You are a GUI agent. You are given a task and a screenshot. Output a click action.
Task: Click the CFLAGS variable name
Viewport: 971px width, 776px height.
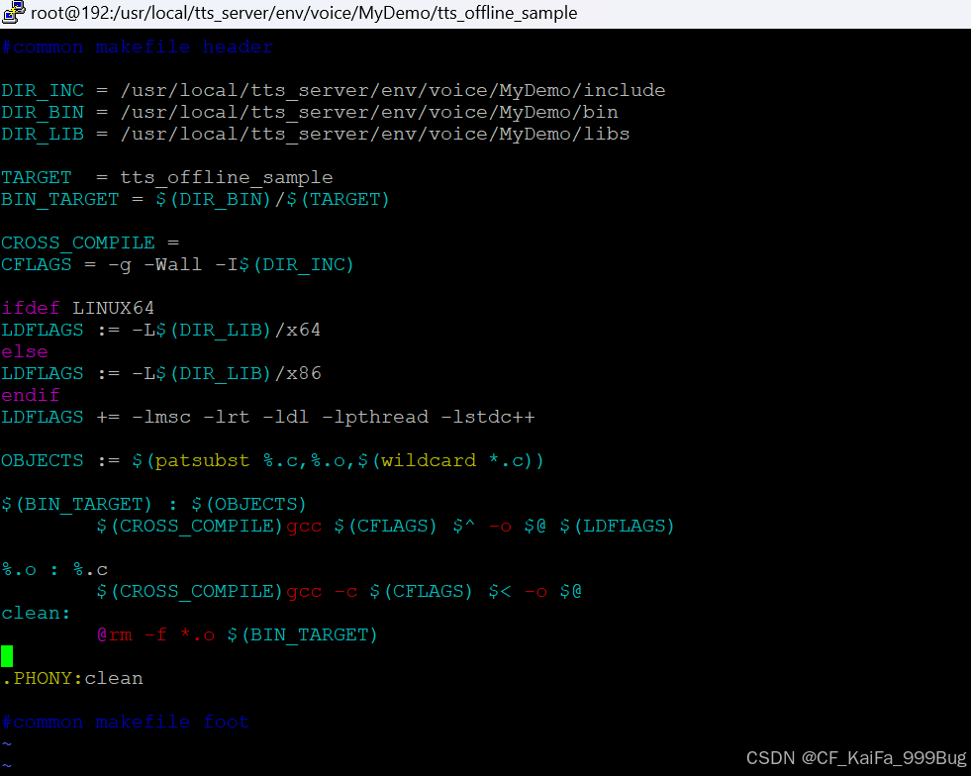click(37, 265)
